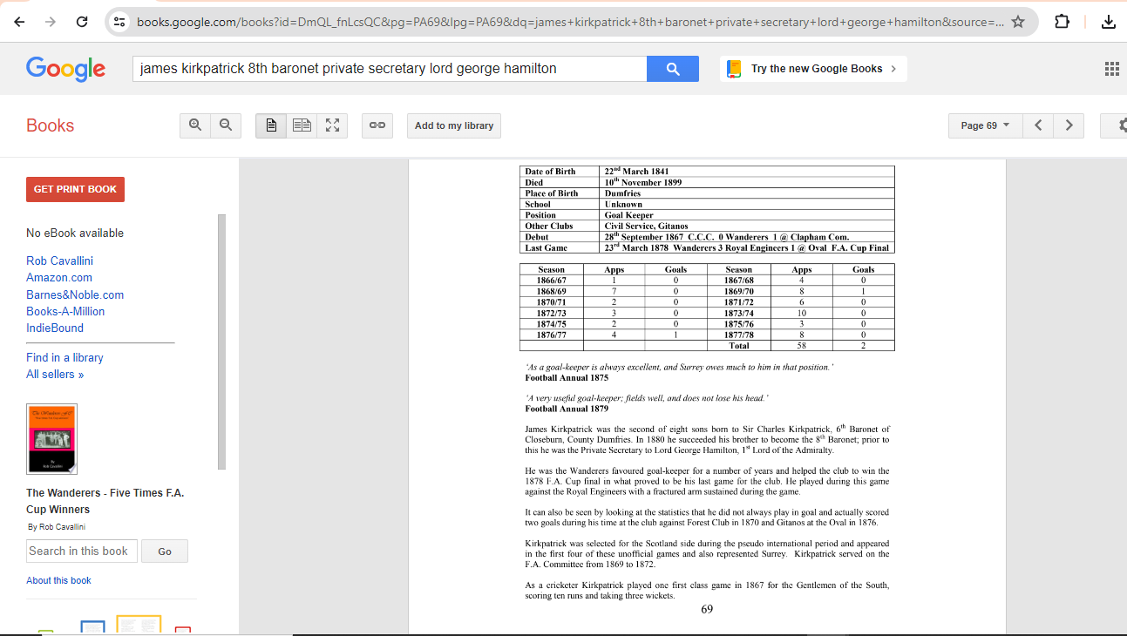The width and height of the screenshot is (1127, 636).
Task: Go back to the previous browser page
Action: pyautogui.click(x=19, y=22)
